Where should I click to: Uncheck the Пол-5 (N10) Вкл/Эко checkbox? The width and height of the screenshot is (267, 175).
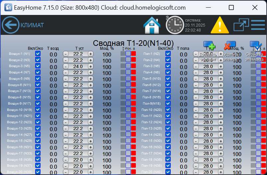(168, 79)
